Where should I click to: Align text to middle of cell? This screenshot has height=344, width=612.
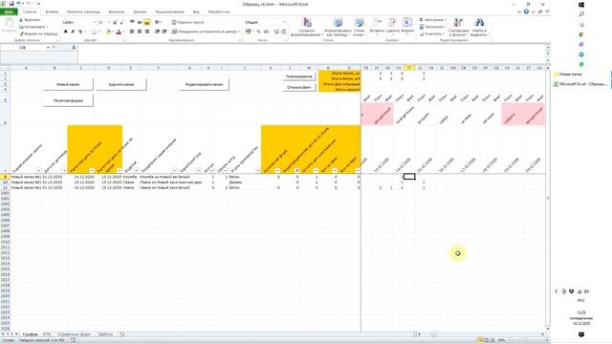click(x=140, y=22)
